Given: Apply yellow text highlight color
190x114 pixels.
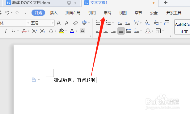Looking at the screenshot, I should pos(61,31).
